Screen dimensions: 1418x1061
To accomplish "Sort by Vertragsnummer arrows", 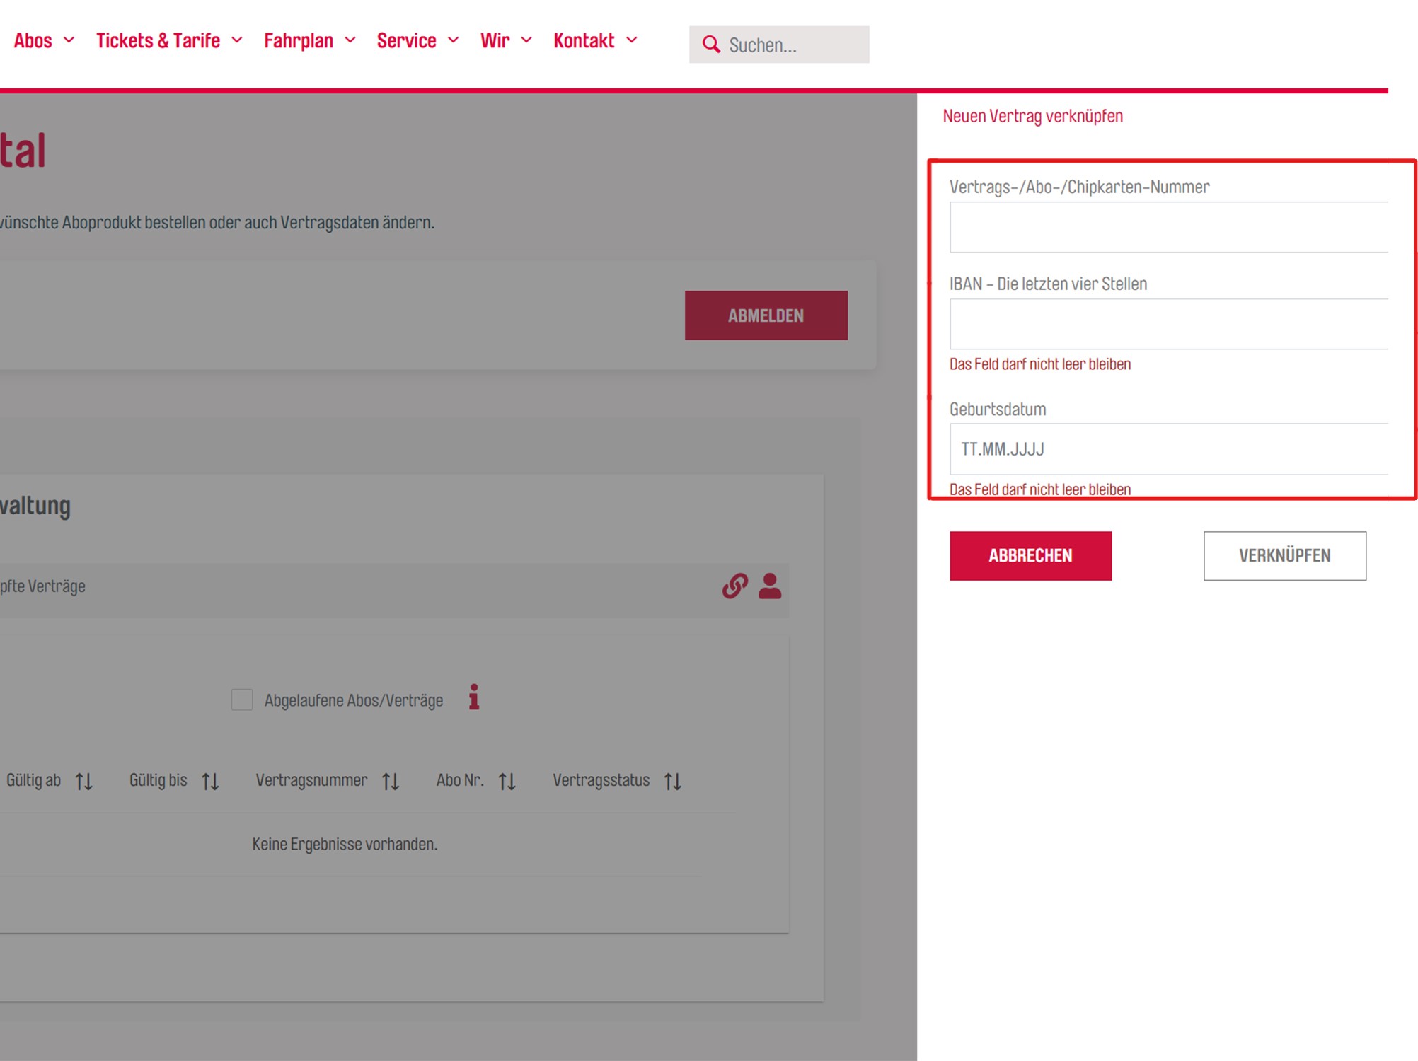I will [391, 781].
